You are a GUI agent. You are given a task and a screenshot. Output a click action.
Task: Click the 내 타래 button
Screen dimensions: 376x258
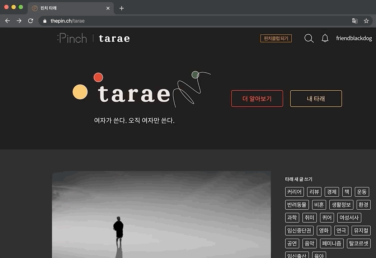[316, 99]
